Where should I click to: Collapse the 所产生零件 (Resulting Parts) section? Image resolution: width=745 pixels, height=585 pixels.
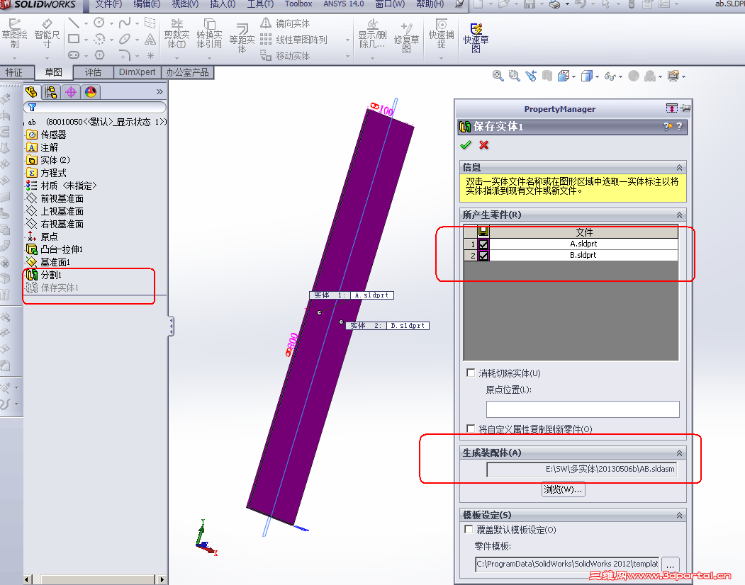coord(680,215)
